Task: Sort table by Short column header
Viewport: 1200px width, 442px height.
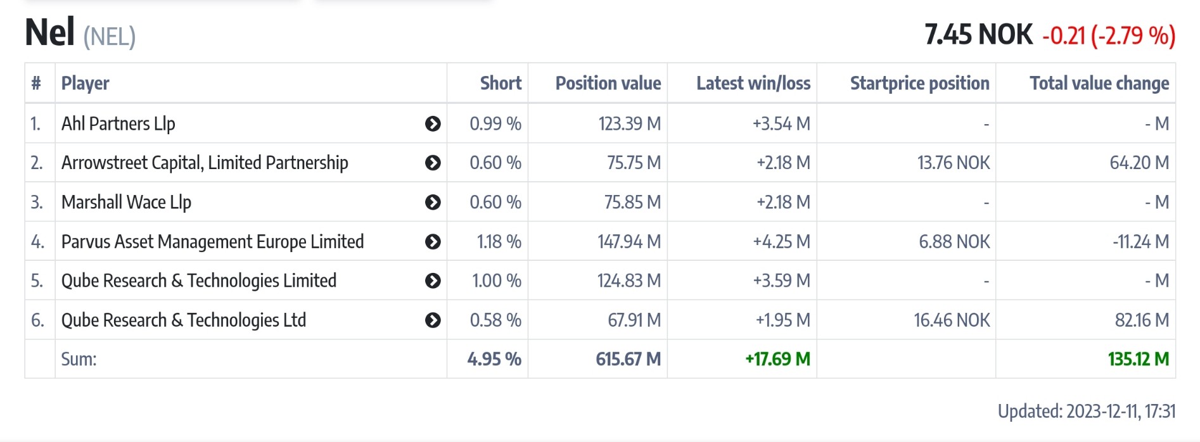Action: tap(501, 83)
